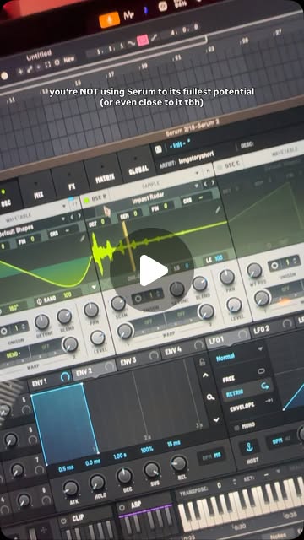This screenshot has height=540, width=304.
Task: Switch to the MATRIX tab
Action: point(104,178)
